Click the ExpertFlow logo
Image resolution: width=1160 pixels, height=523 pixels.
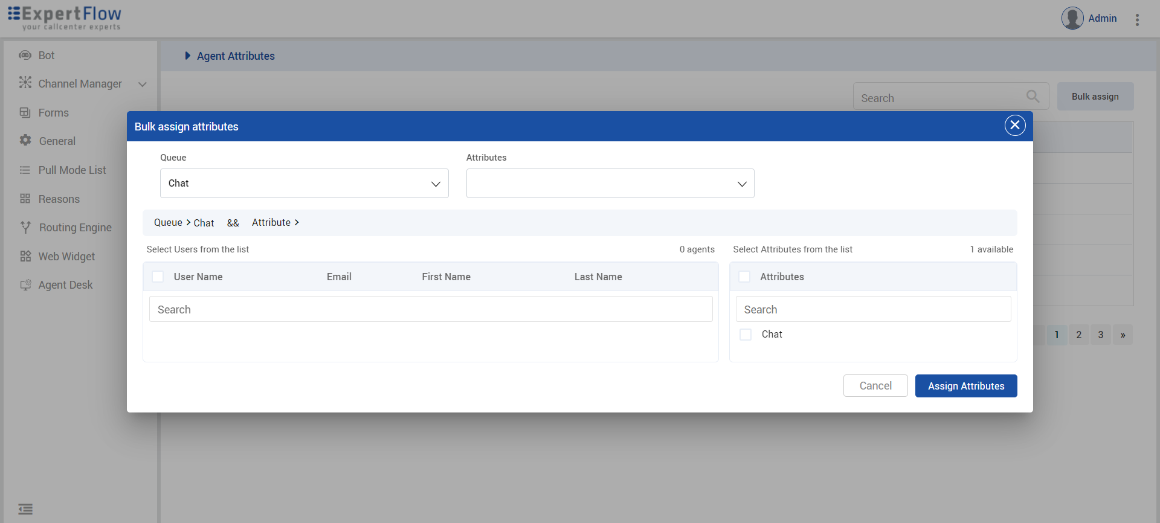point(65,18)
